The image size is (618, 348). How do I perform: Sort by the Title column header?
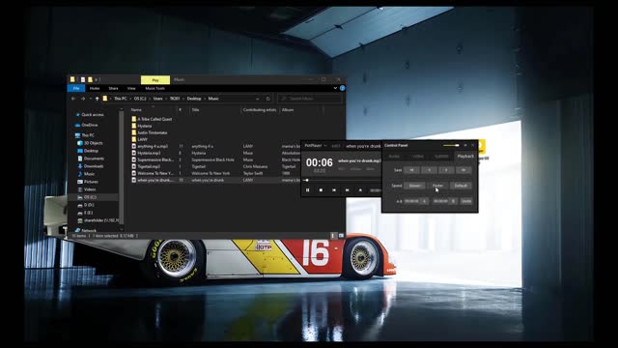pos(195,109)
